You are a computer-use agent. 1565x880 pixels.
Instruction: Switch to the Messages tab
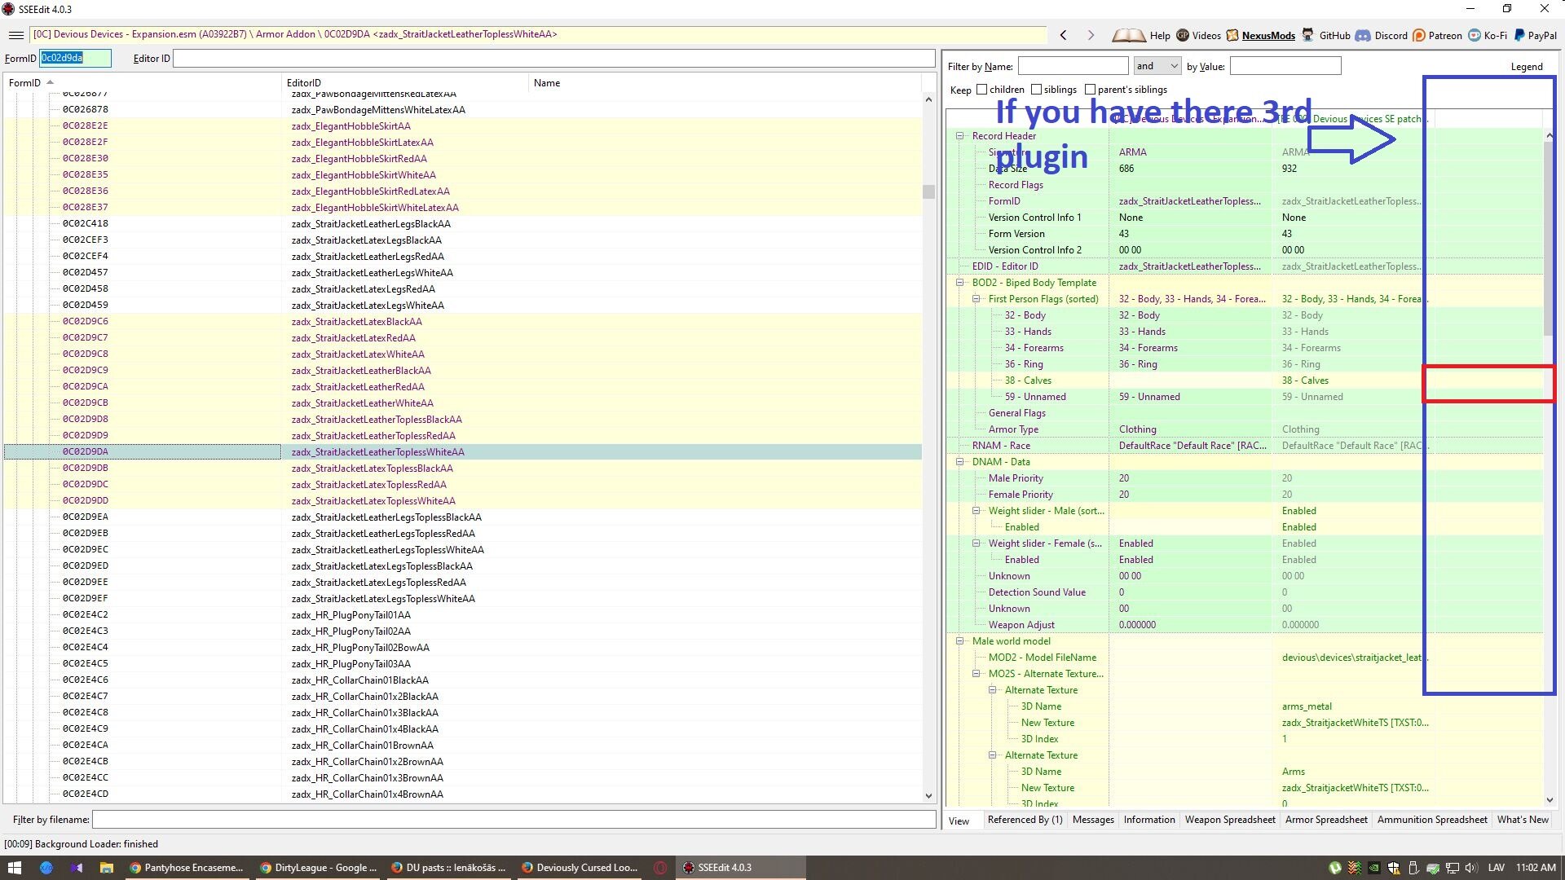[1092, 820]
